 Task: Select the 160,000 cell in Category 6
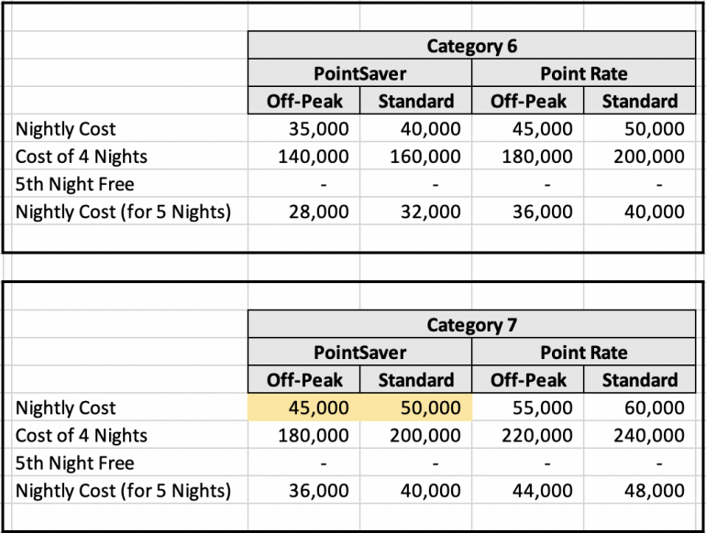point(416,157)
